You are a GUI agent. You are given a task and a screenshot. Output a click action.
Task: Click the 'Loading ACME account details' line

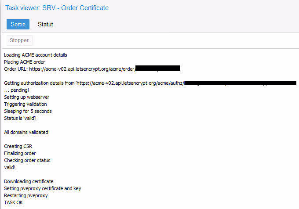(36, 55)
